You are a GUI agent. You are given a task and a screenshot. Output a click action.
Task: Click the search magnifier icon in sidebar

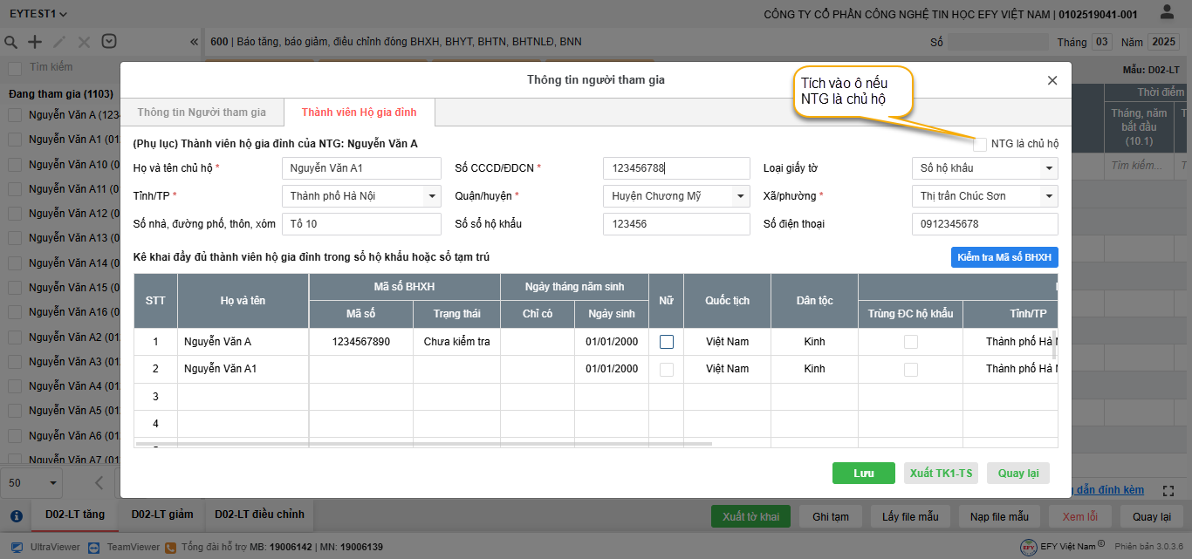(x=11, y=42)
